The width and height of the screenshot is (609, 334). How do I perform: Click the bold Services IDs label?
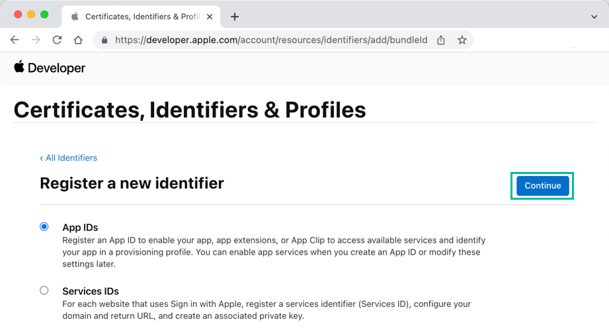[x=91, y=291]
